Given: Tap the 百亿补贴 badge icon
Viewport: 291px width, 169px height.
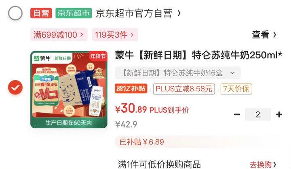Looking at the screenshot, I should tap(131, 89).
